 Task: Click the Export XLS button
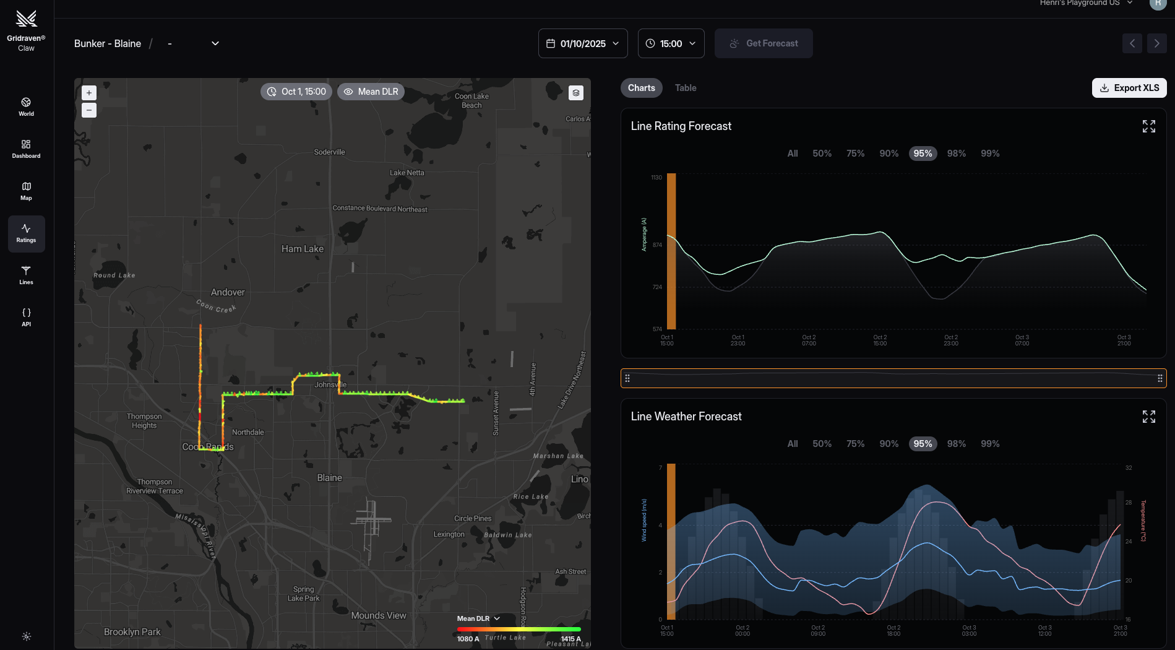point(1129,88)
